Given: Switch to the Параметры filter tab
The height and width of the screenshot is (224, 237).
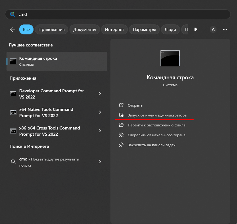Looking at the screenshot, I should coord(144,29).
